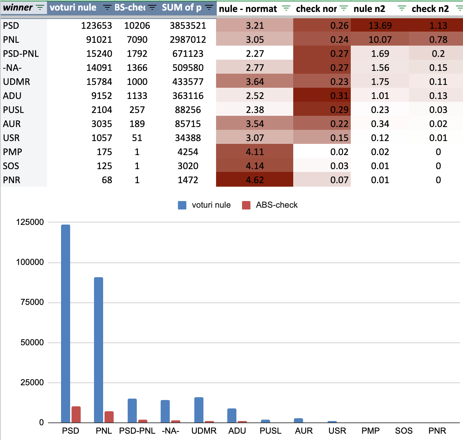Select the PUSL row label cell
This screenshot has height=440, width=463.
pos(24,110)
